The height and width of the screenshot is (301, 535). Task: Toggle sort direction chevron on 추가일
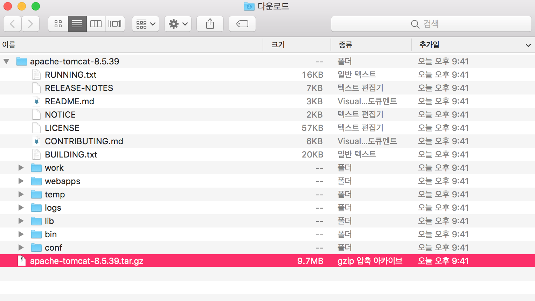tap(528, 45)
